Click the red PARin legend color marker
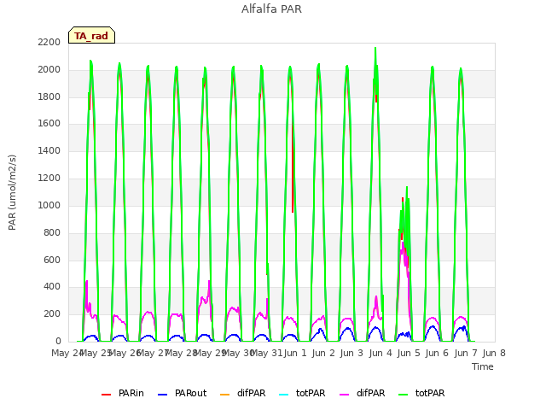546x410 pixels. pyautogui.click(x=106, y=395)
